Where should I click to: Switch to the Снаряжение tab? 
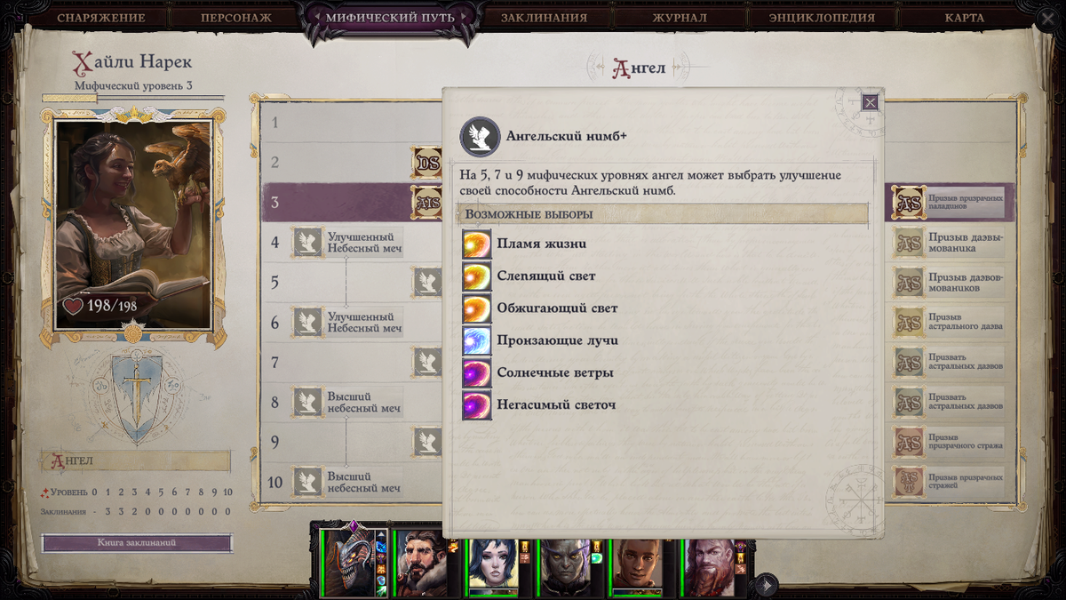tap(100, 17)
